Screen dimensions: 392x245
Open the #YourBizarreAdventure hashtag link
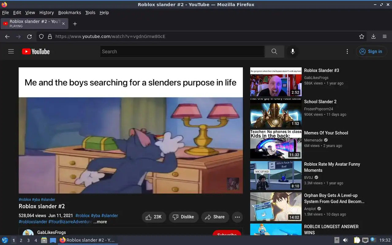70,222
